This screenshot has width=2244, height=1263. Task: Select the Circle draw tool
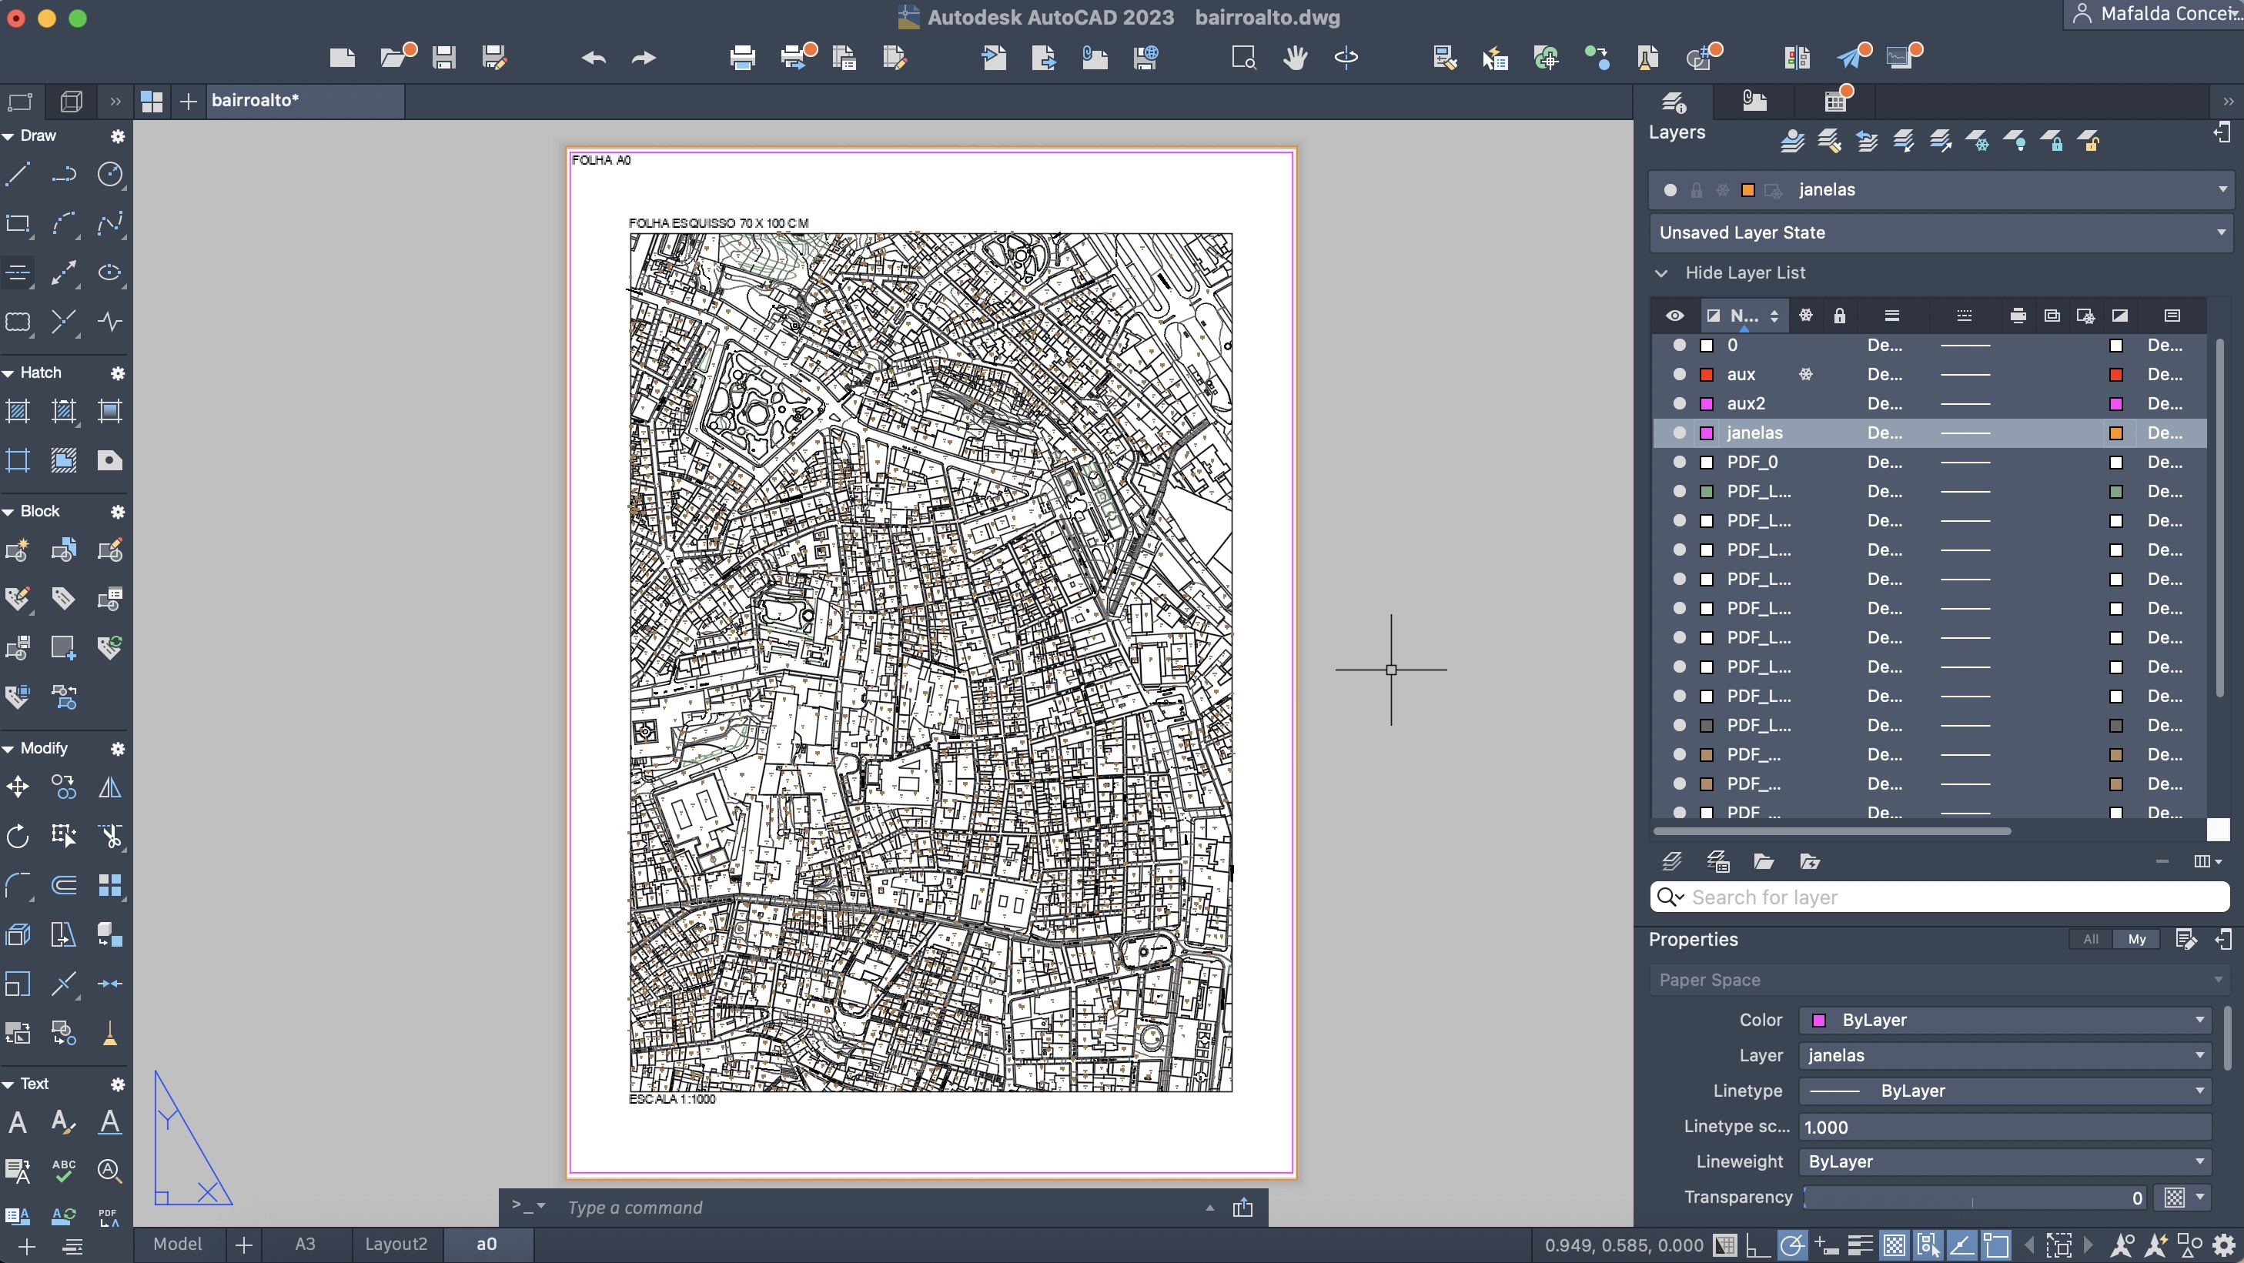110,174
